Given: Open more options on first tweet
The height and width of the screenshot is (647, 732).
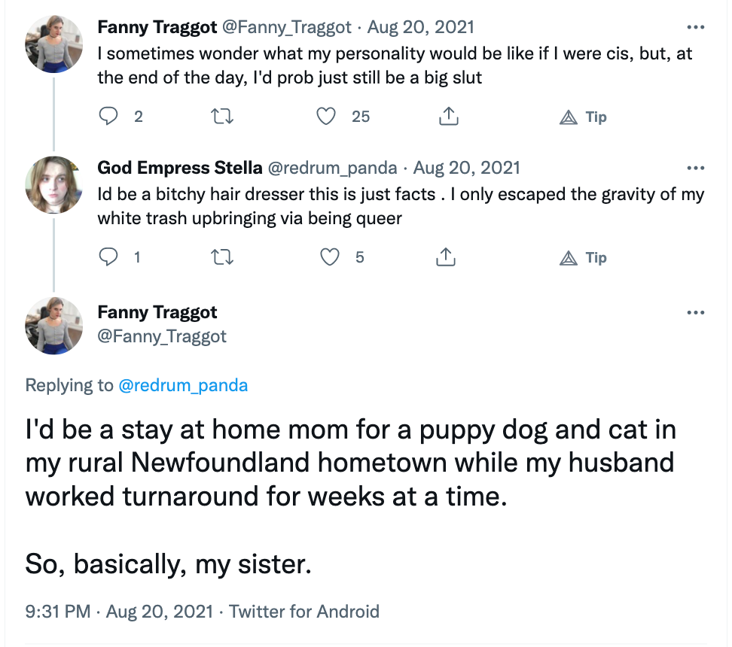Looking at the screenshot, I should click(696, 28).
